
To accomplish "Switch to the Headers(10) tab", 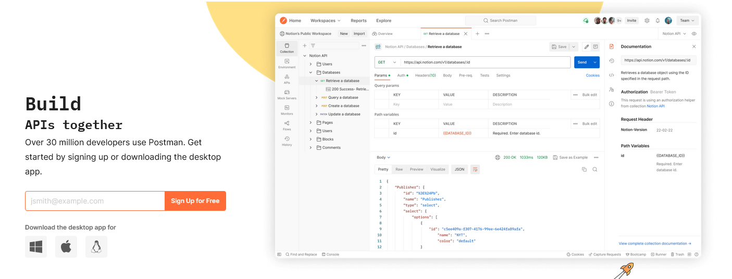I will 426,75.
